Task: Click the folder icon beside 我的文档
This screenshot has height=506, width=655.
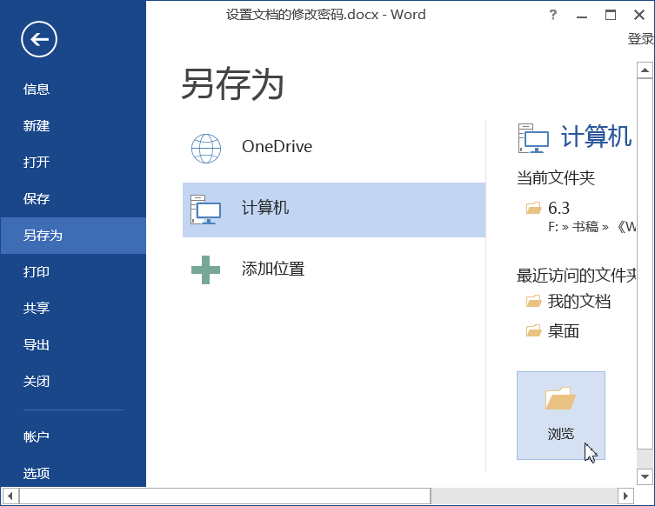Action: point(533,301)
